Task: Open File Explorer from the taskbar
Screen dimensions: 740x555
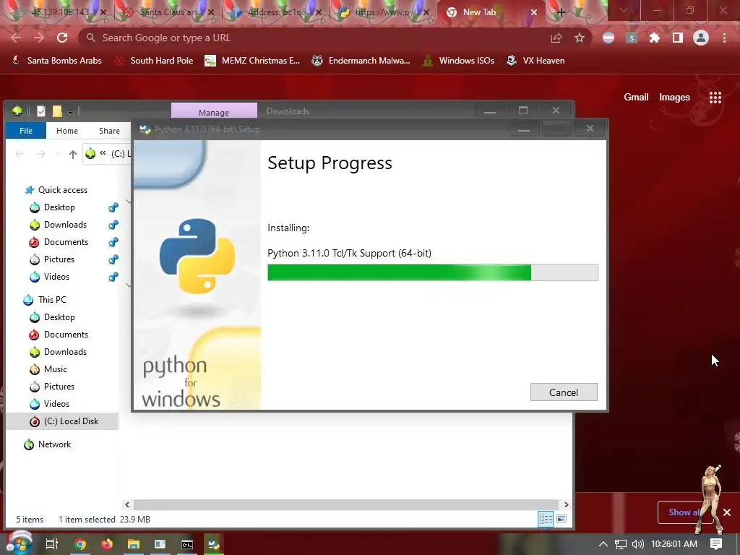Action: pyautogui.click(x=134, y=544)
